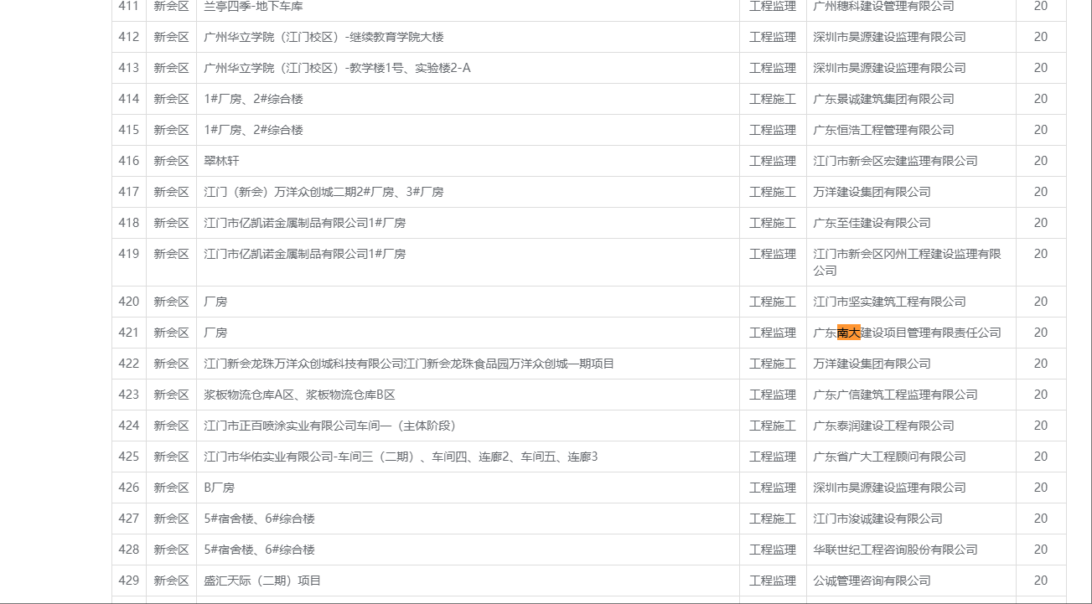Click score 20 in row 426
Viewport: 1092px width, 604px height.
[x=1040, y=488]
